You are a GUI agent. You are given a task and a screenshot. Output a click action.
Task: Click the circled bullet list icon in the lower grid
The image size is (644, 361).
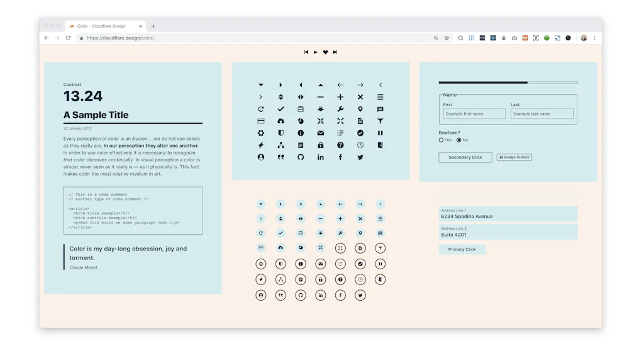[340, 264]
